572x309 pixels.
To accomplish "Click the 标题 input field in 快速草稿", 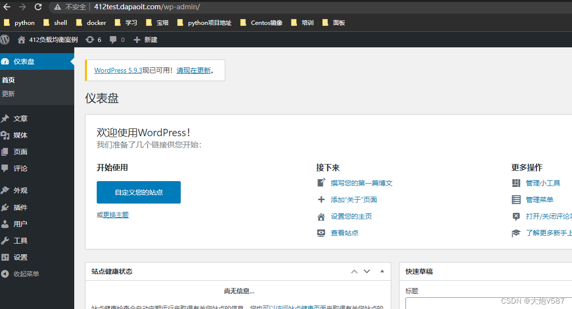I will 488,303.
